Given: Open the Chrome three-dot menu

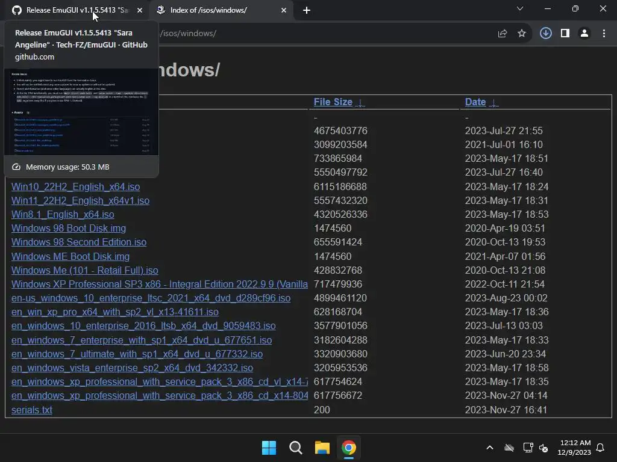Looking at the screenshot, I should pyautogui.click(x=604, y=34).
